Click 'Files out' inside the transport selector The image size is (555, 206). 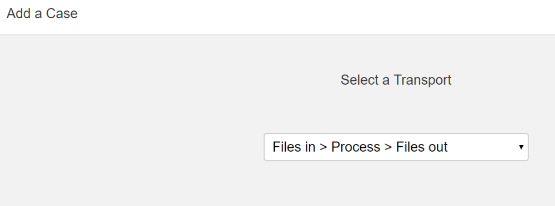(422, 147)
